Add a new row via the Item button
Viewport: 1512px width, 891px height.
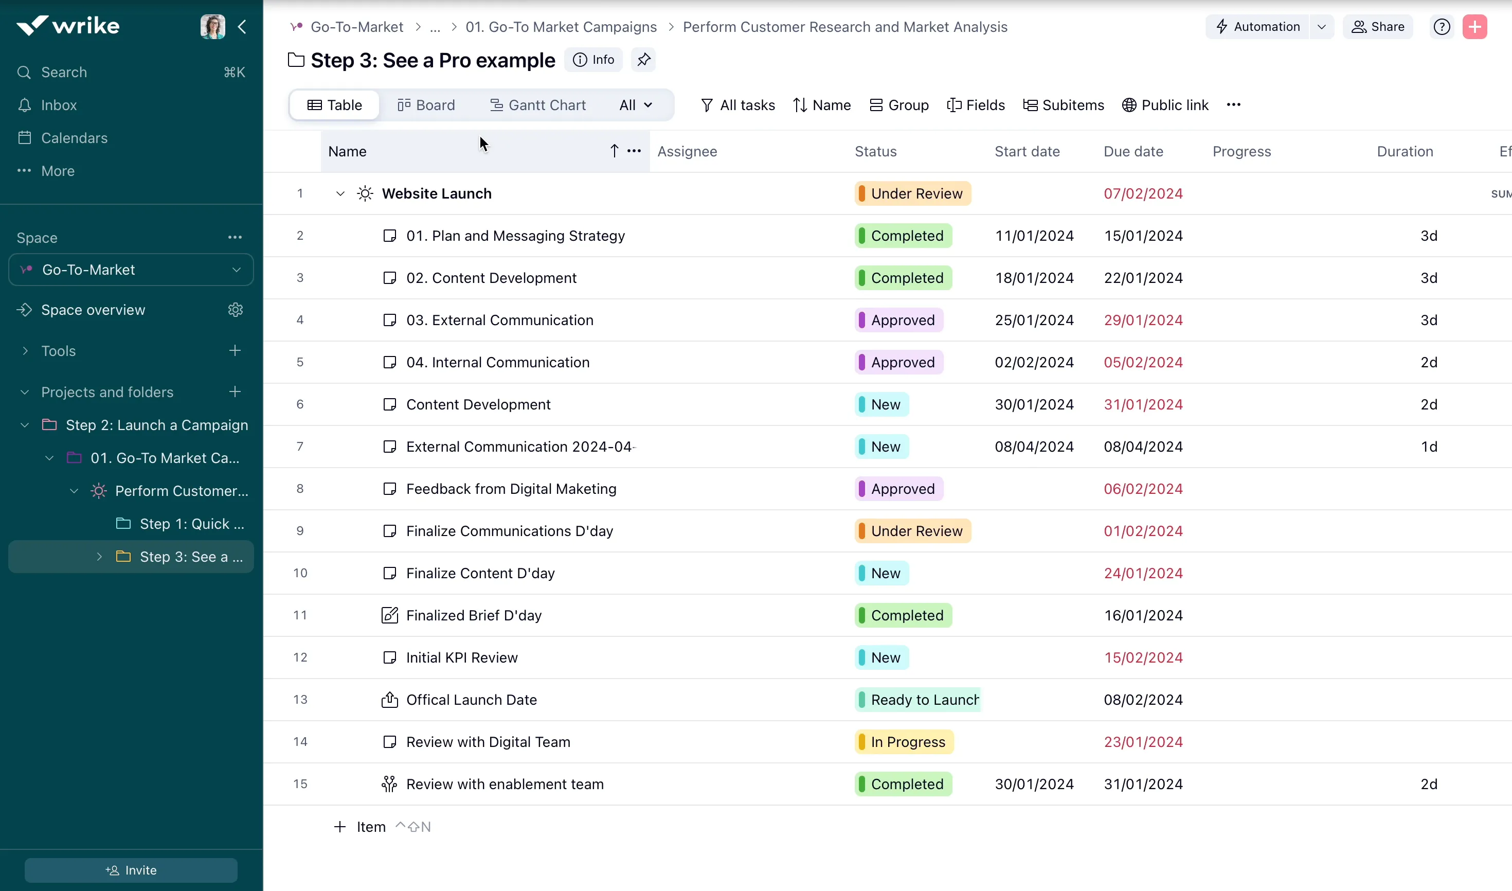tap(360, 826)
